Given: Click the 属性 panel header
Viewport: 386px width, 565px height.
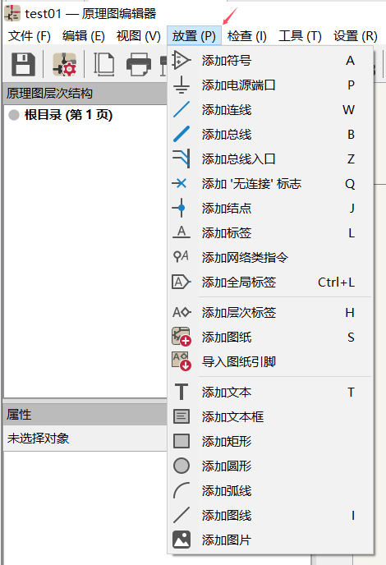Looking at the screenshot, I should pyautogui.click(x=85, y=415).
